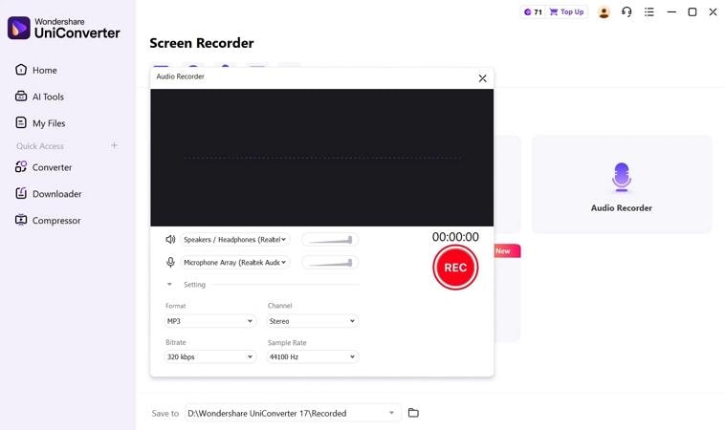This screenshot has height=430, width=725.
Task: Click the Quick Access label
Action: (40, 146)
